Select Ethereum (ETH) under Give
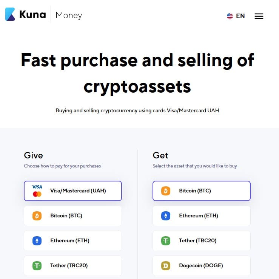The image size is (279, 279). pos(73,241)
